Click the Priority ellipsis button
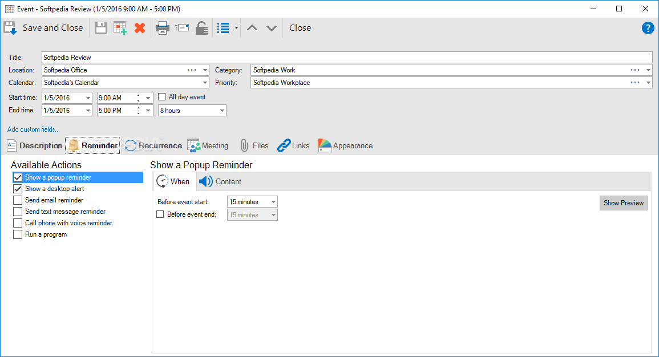Screen dimensions: 659x357 [635, 83]
